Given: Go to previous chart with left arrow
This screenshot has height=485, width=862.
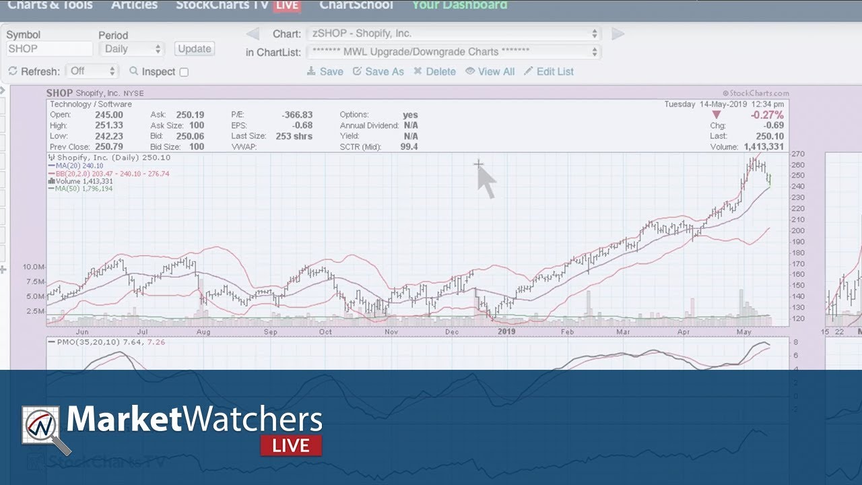Looking at the screenshot, I should (252, 34).
